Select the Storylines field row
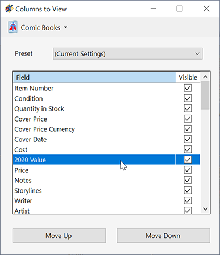This screenshot has width=220, height=255. (106, 190)
